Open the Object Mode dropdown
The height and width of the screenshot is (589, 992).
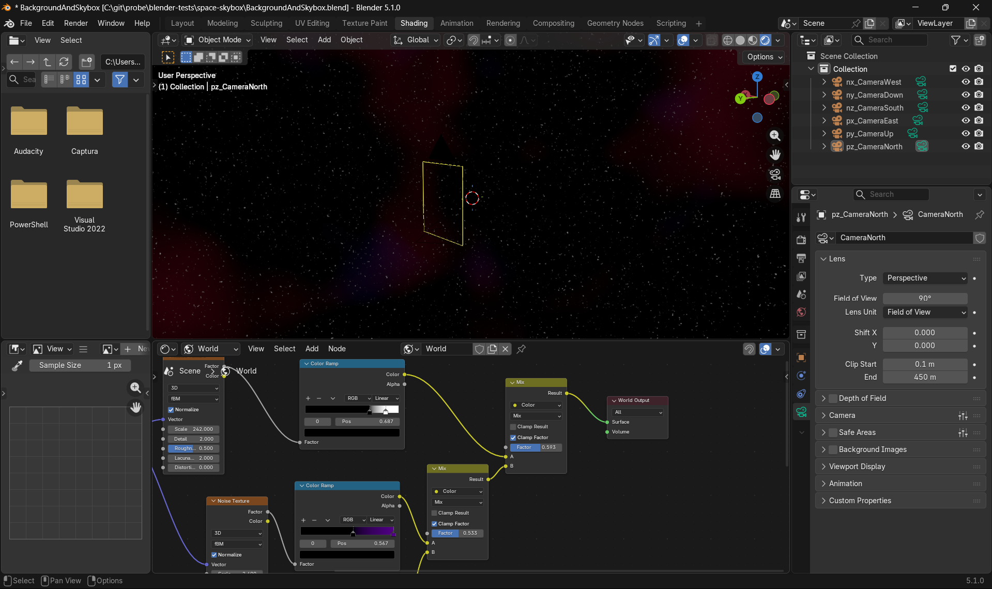tap(217, 40)
